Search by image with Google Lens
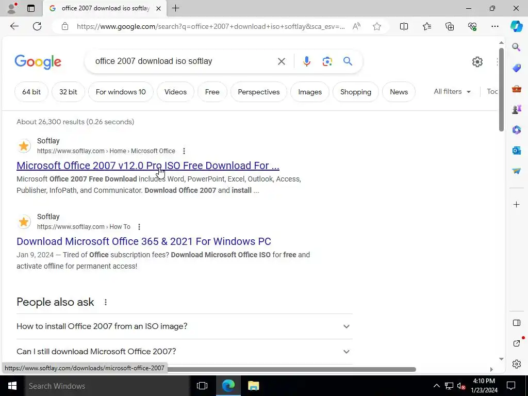This screenshot has width=528, height=396. point(327,61)
